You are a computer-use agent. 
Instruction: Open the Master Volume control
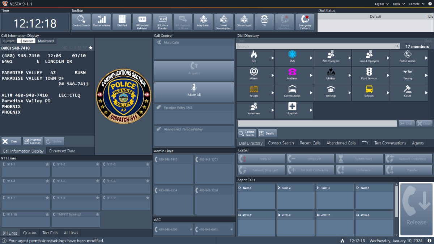pos(102,22)
